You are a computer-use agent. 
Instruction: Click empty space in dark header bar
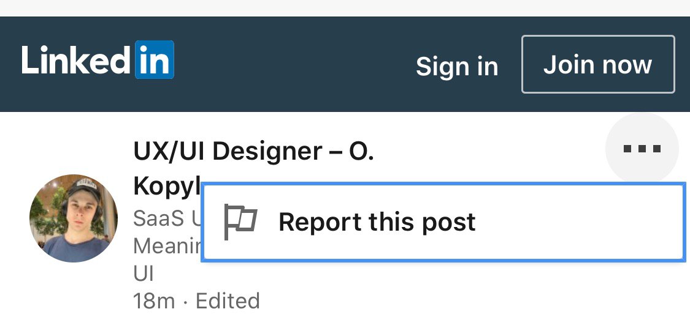coord(294,64)
